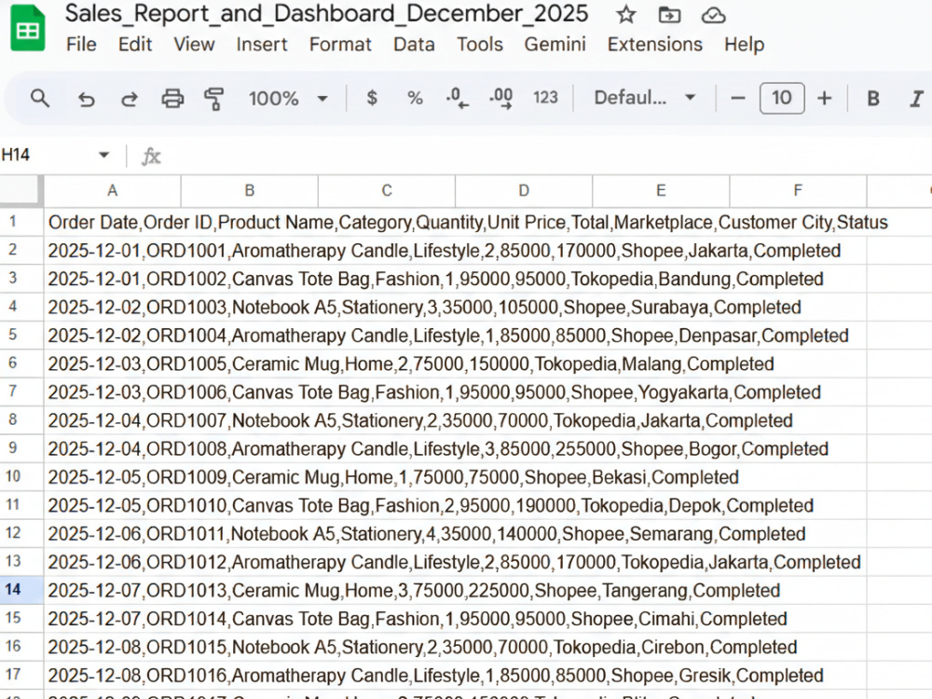
Task: Decrease font size with minus button
Action: (x=737, y=98)
